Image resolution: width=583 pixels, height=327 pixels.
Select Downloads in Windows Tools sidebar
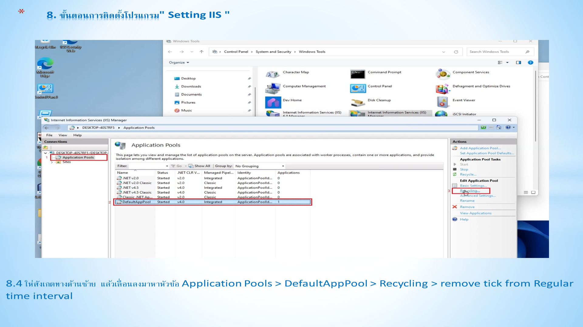pyautogui.click(x=191, y=87)
